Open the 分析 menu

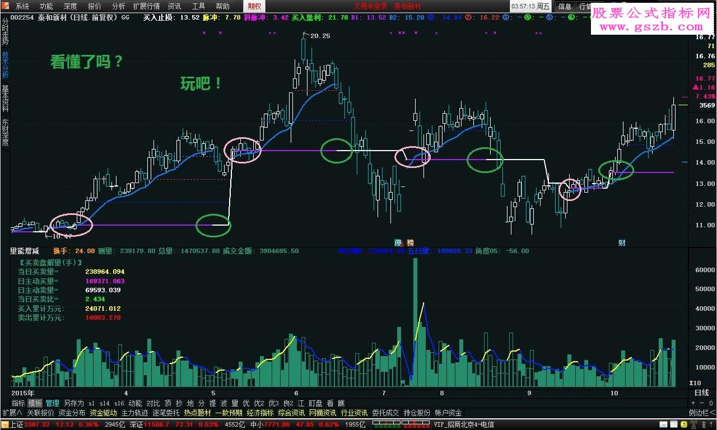pyautogui.click(x=119, y=6)
